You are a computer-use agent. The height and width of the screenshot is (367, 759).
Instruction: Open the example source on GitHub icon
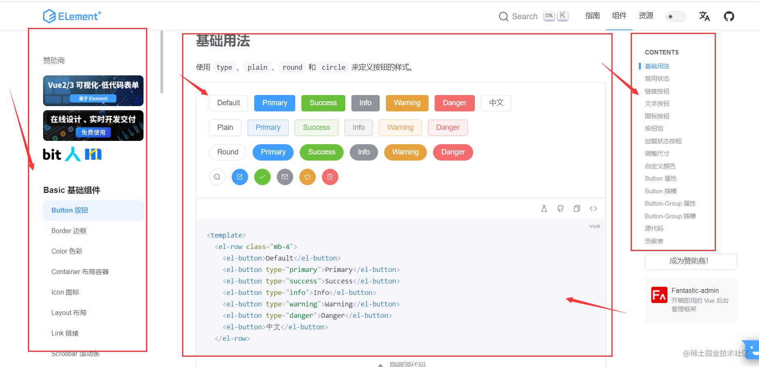coord(561,208)
